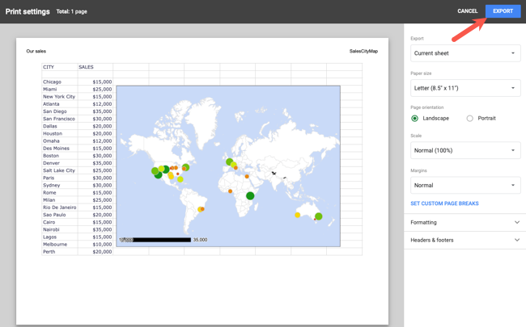The width and height of the screenshot is (526, 327).
Task: Click the SalesCityMap header label
Action: click(363, 51)
